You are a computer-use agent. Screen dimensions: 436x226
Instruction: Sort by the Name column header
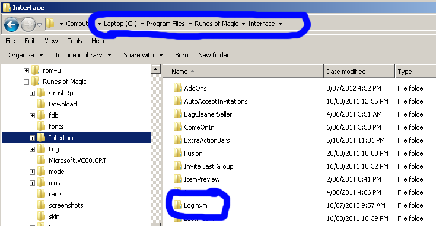click(x=243, y=72)
